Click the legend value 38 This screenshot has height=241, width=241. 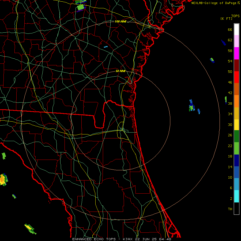coord(230,104)
